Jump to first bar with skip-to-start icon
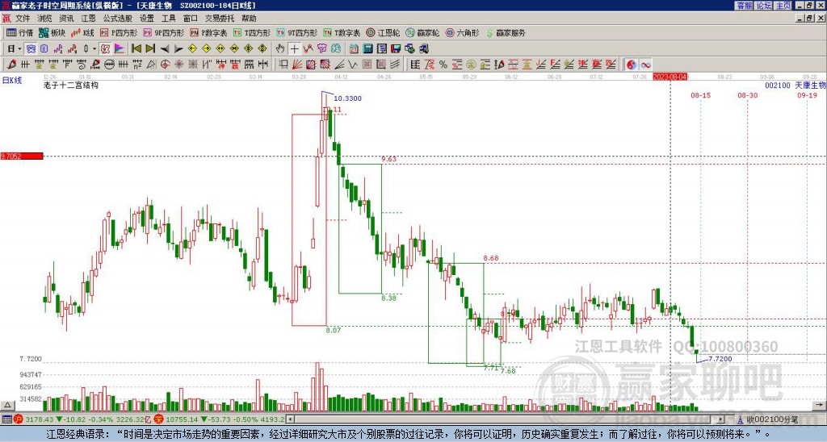Screen dimensions: 827x442 click(136, 49)
